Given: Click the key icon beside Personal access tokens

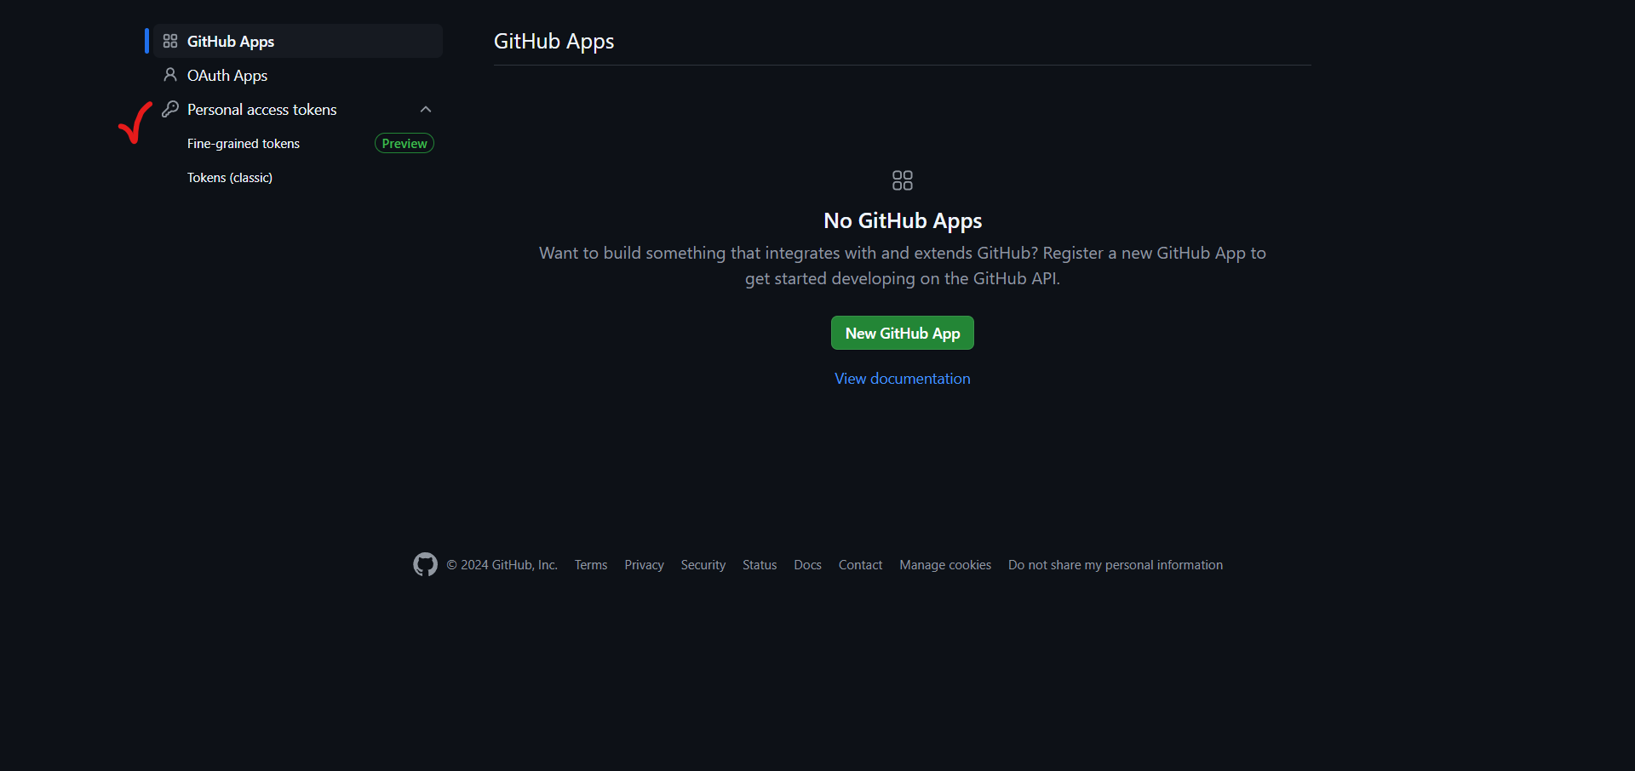Looking at the screenshot, I should pos(170,109).
